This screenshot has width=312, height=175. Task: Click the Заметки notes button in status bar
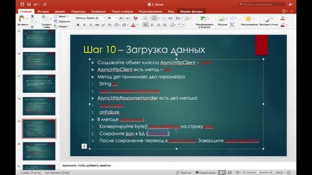[x=184, y=173]
